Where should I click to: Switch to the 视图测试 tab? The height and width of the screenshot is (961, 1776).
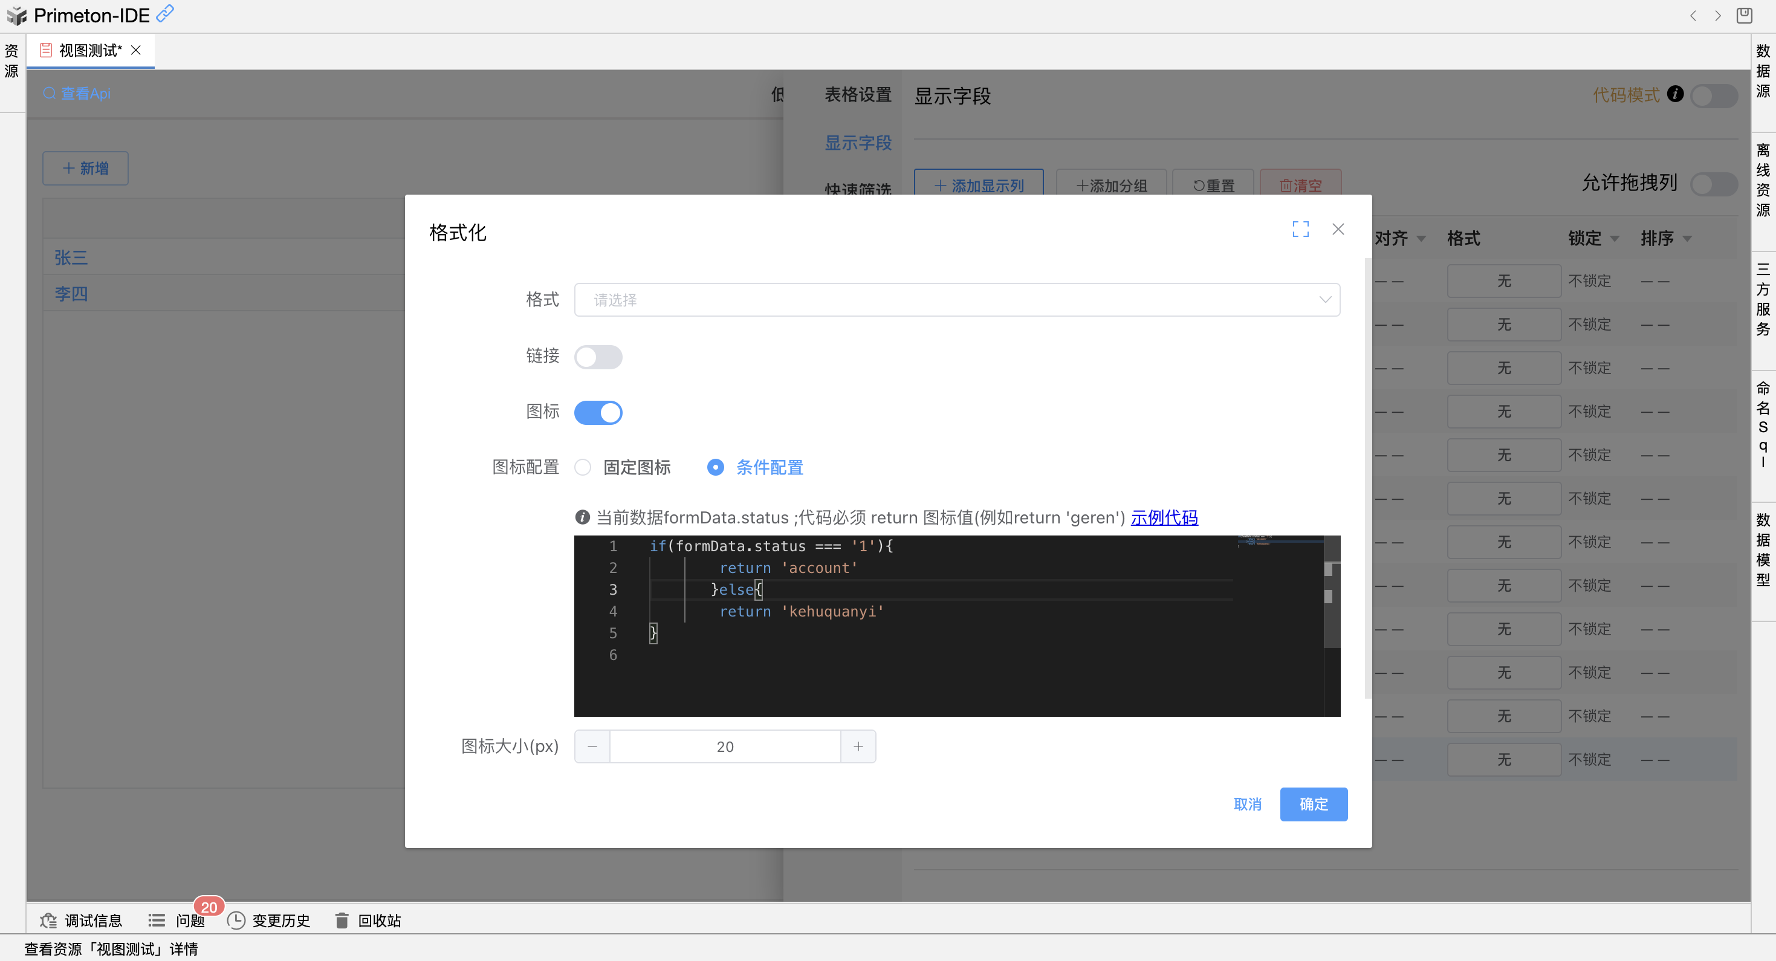pos(89,50)
